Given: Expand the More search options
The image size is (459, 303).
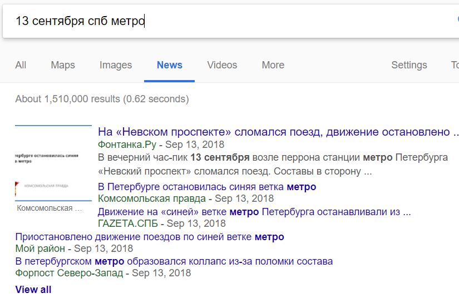Looking at the screenshot, I should coord(273,65).
